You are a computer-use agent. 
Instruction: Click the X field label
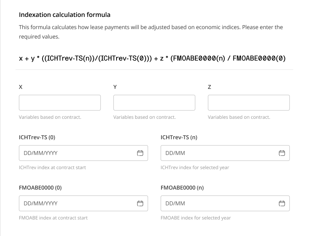(x=21, y=87)
